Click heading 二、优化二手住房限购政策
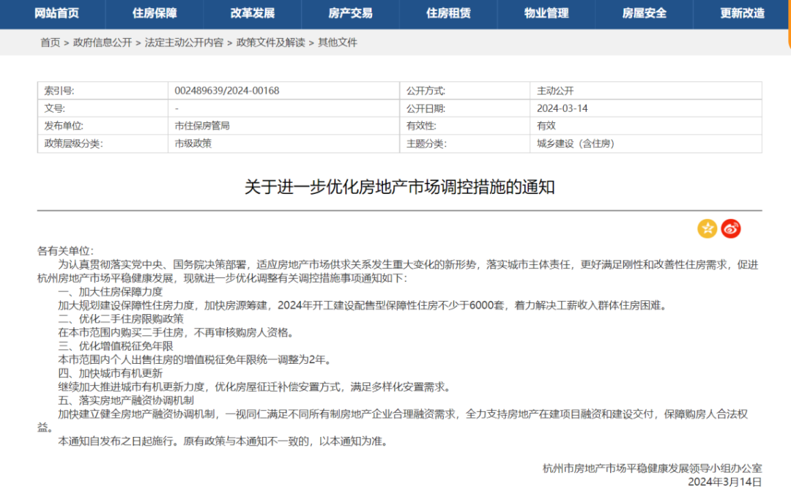This screenshot has width=791, height=497. coord(121,318)
